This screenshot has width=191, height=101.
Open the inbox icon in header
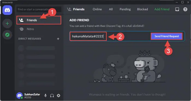[x=177, y=9]
